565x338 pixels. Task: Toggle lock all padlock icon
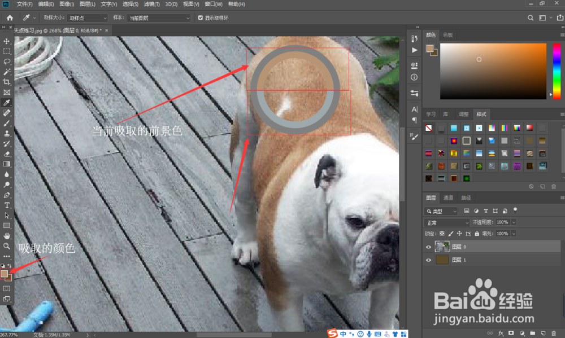click(x=477, y=234)
